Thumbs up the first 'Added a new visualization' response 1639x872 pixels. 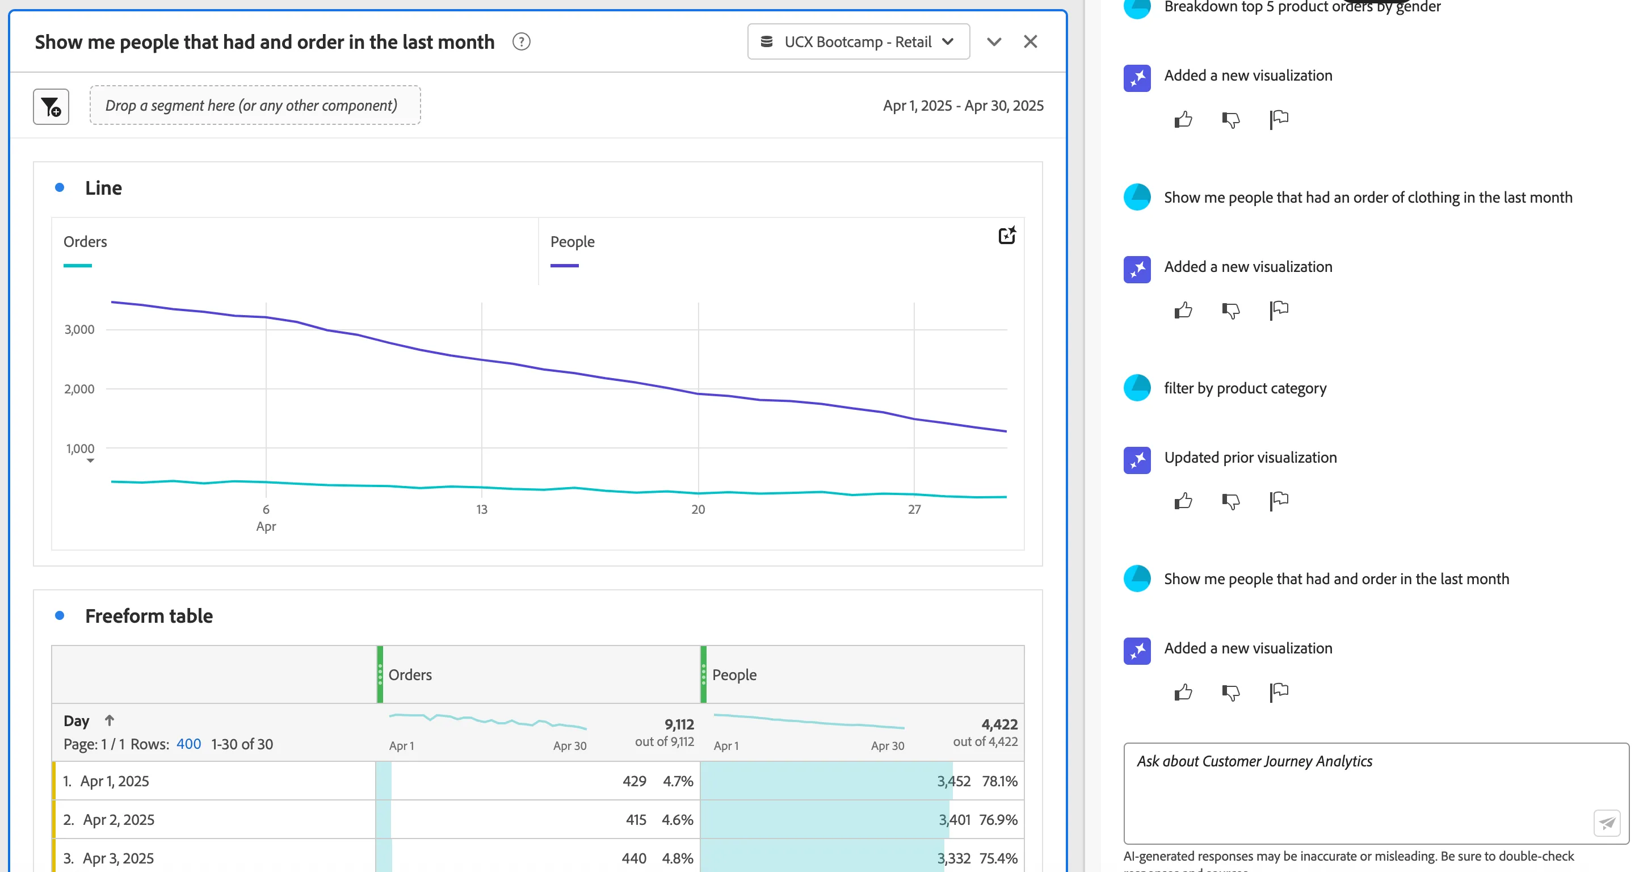click(x=1183, y=119)
